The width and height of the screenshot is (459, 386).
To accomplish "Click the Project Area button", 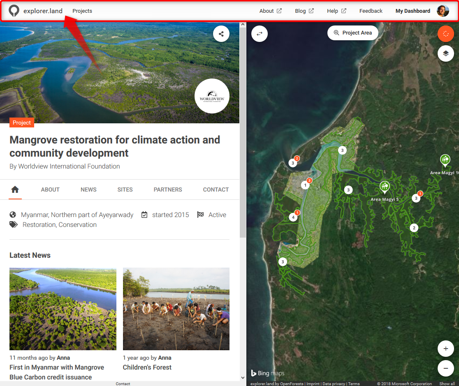I will [x=353, y=33].
